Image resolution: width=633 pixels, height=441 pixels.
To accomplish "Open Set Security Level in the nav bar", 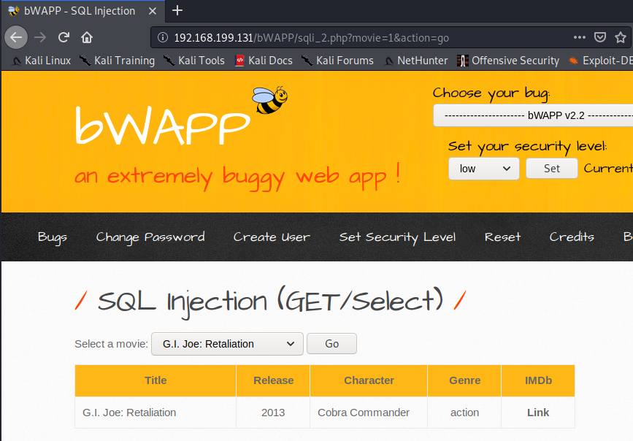I will click(397, 237).
